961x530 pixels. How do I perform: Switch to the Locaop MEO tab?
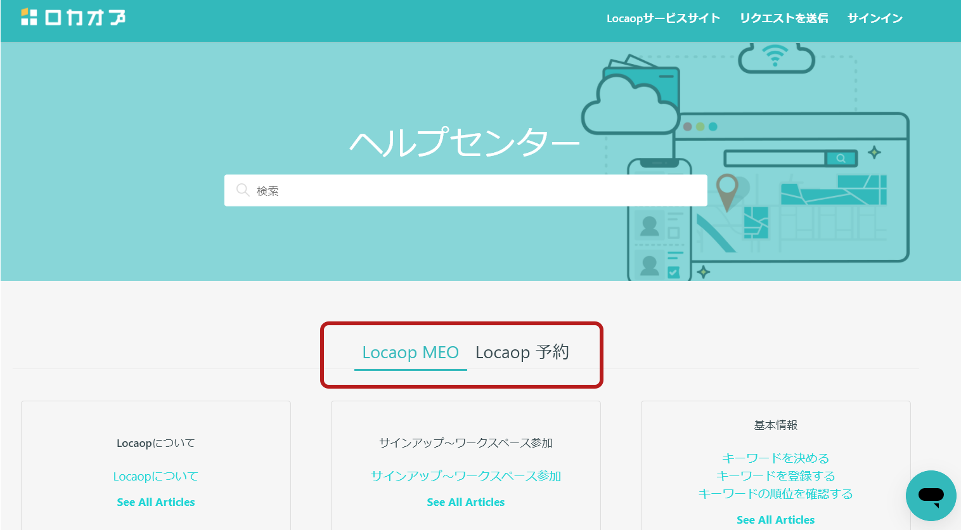(x=410, y=352)
